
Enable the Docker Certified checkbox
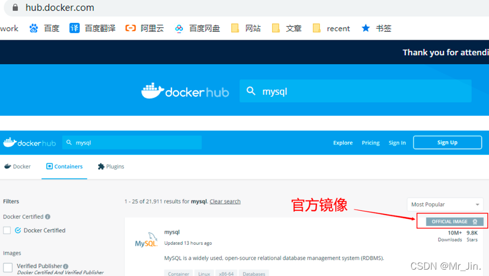coord(7,230)
